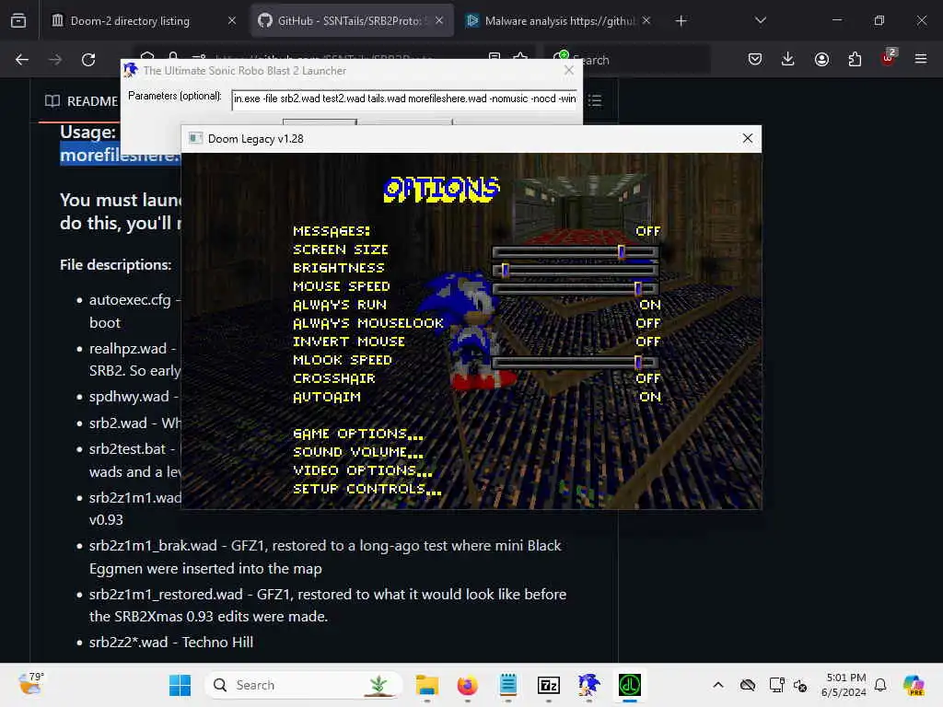Close the Malware analysis tab

pos(646,20)
